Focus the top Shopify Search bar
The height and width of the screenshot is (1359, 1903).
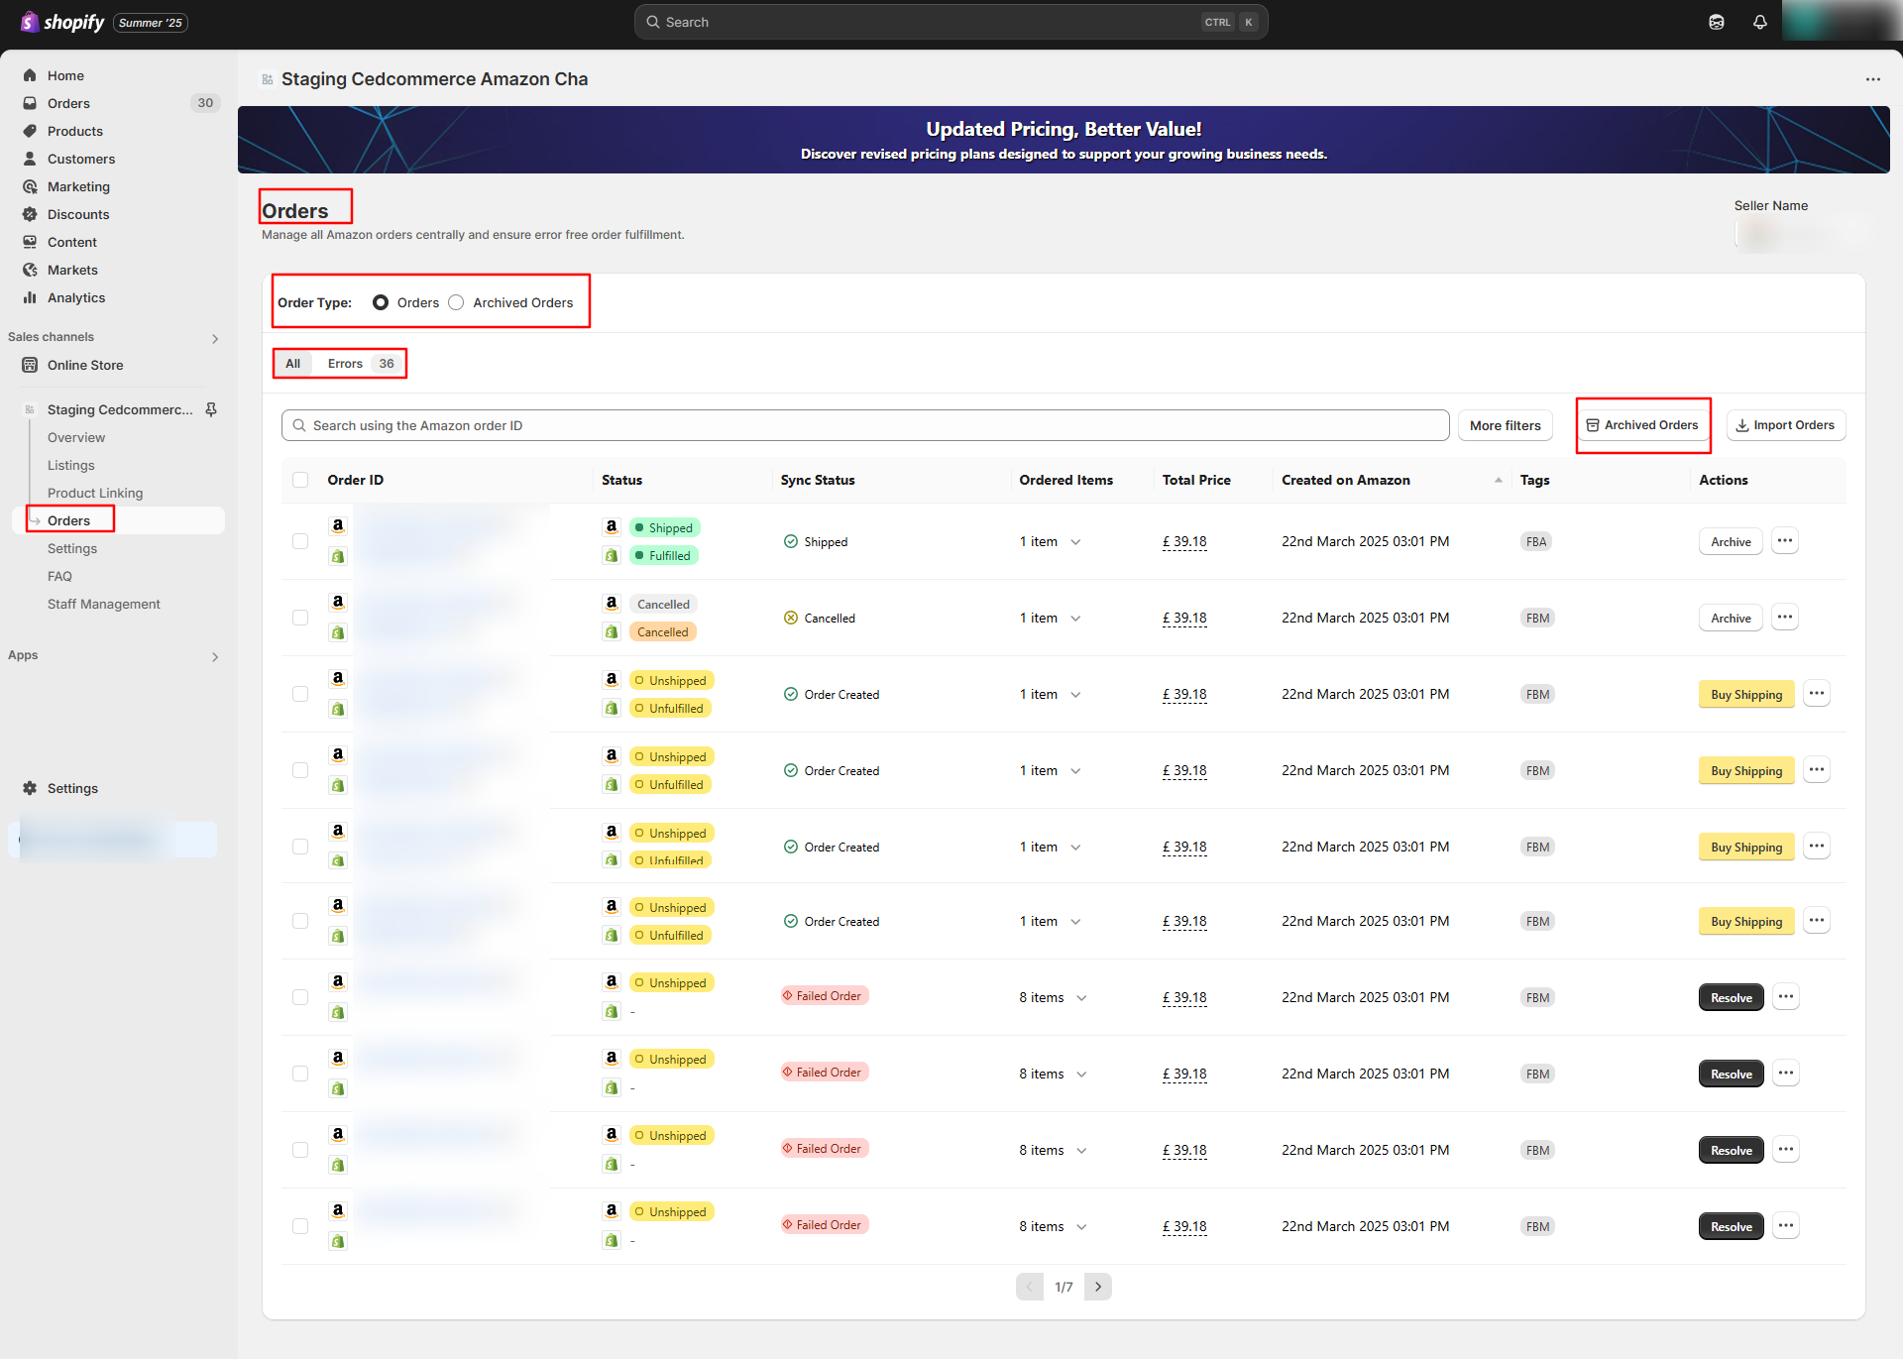951,22
